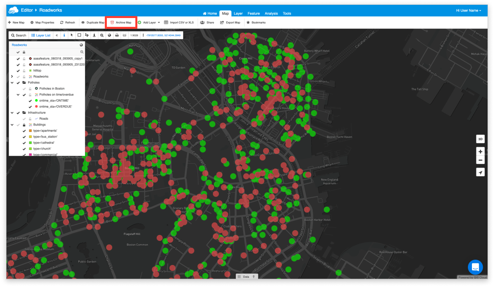The width and height of the screenshot is (494, 287).
Task: Activate the measure tool in the toolbar
Action: (x=87, y=35)
